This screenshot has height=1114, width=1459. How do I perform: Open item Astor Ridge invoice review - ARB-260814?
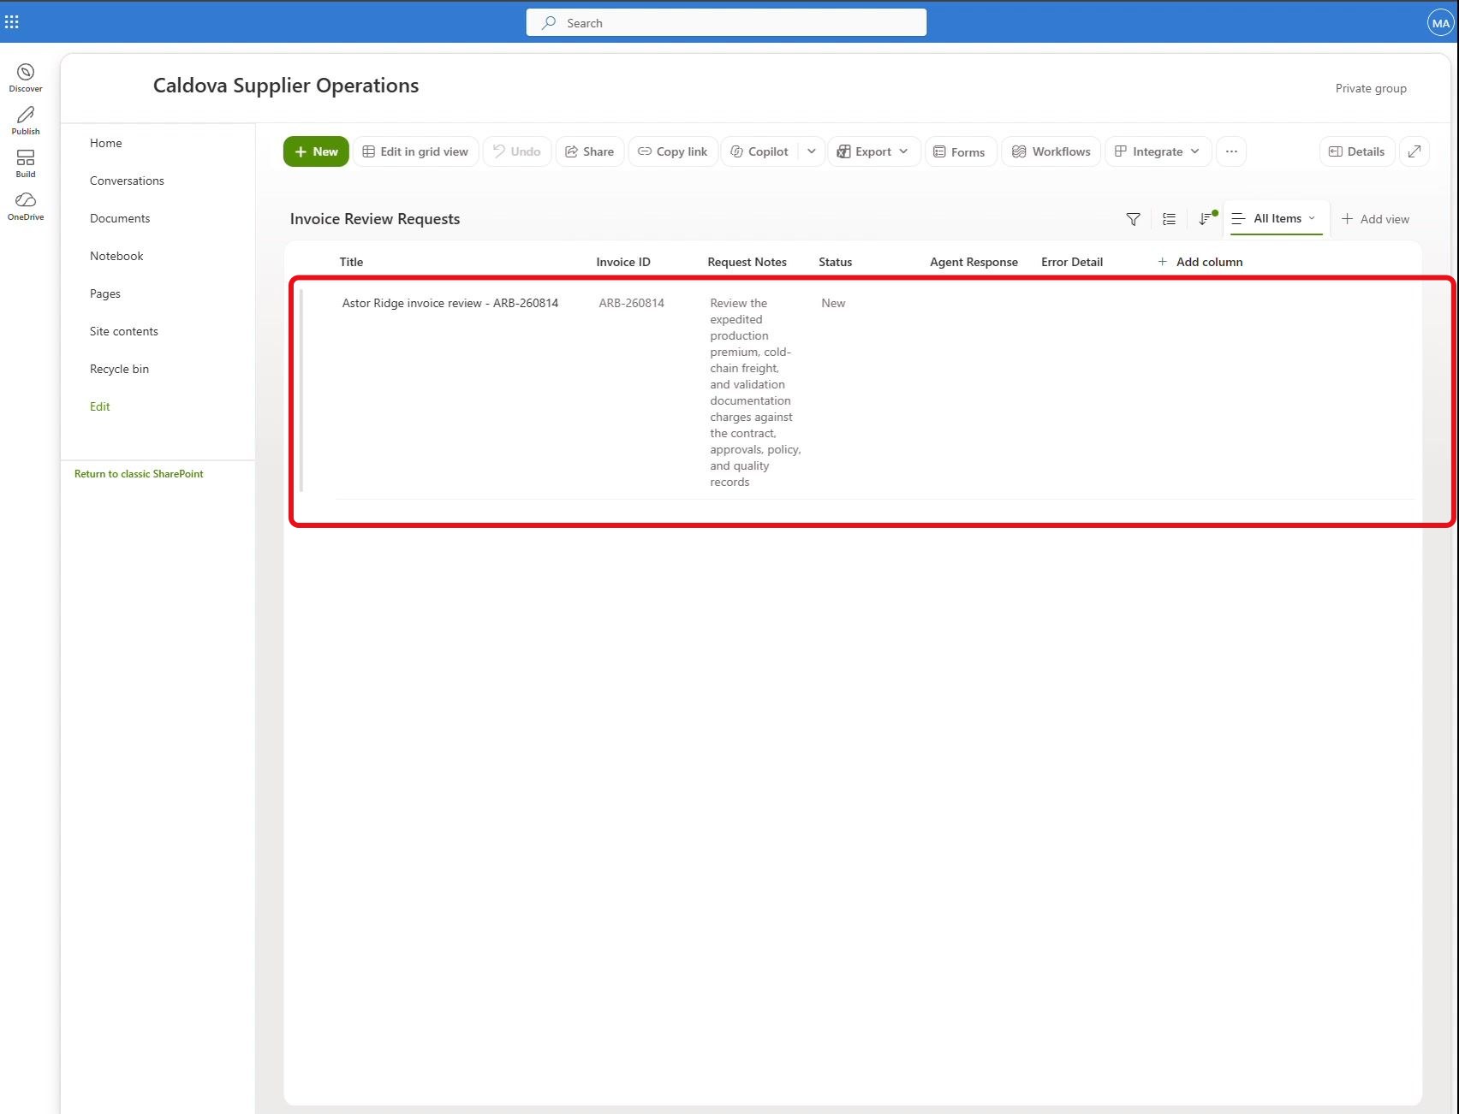click(x=450, y=303)
